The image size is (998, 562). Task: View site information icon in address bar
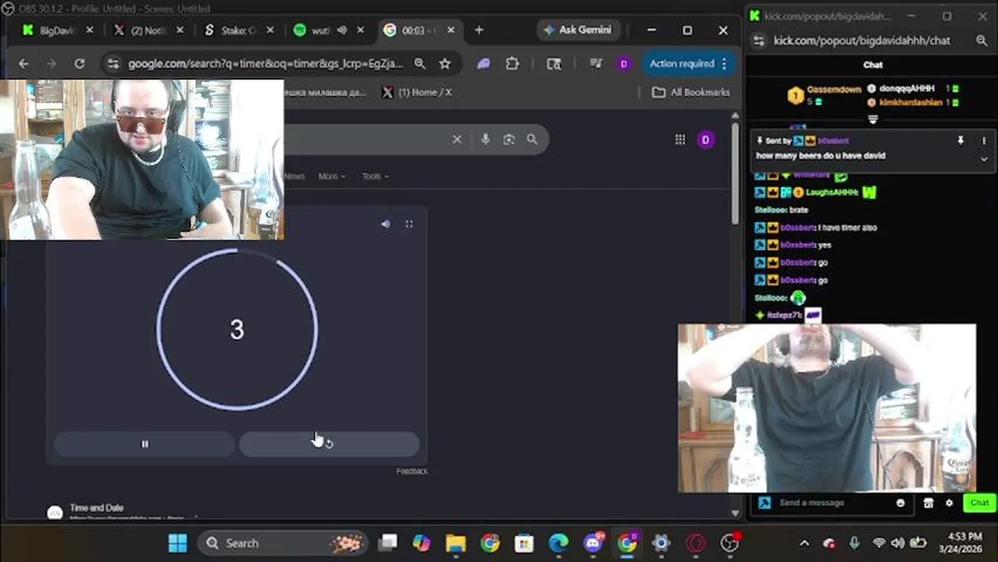click(113, 64)
